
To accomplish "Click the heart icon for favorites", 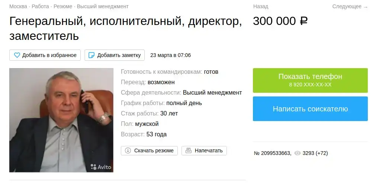I will pyautogui.click(x=17, y=55).
